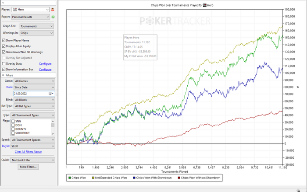Open the Bet Type dropdown
Image resolution: width=307 pixels, height=192 pixels.
[35, 106]
